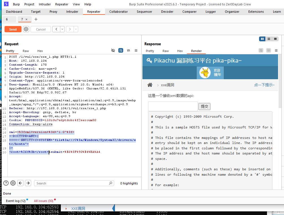This screenshot has width=284, height=215.
Task: Show response in Hex view
Action: 180,51
